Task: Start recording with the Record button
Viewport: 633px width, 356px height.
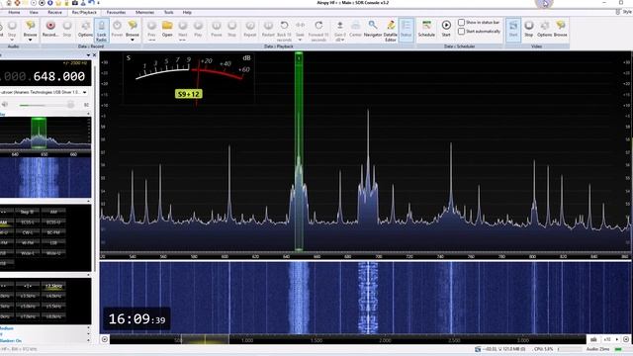Action: 50,29
